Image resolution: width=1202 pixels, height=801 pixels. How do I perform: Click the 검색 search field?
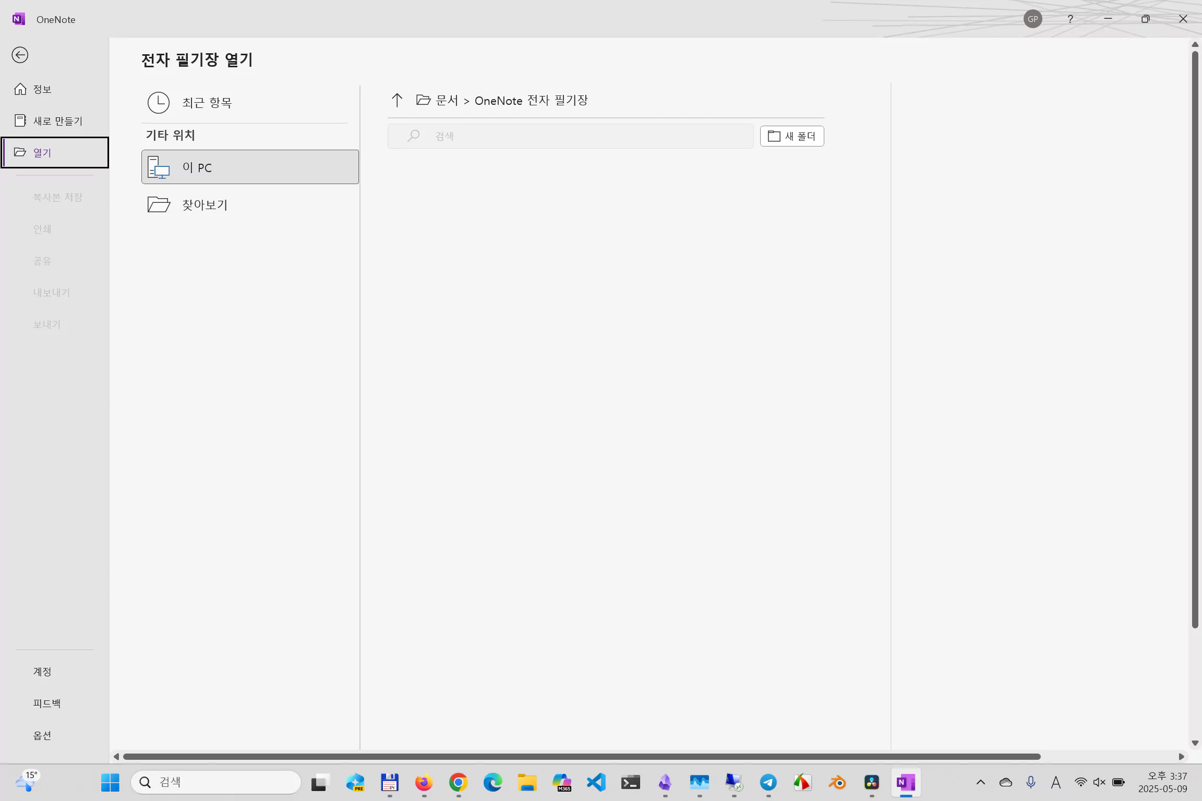click(x=570, y=136)
